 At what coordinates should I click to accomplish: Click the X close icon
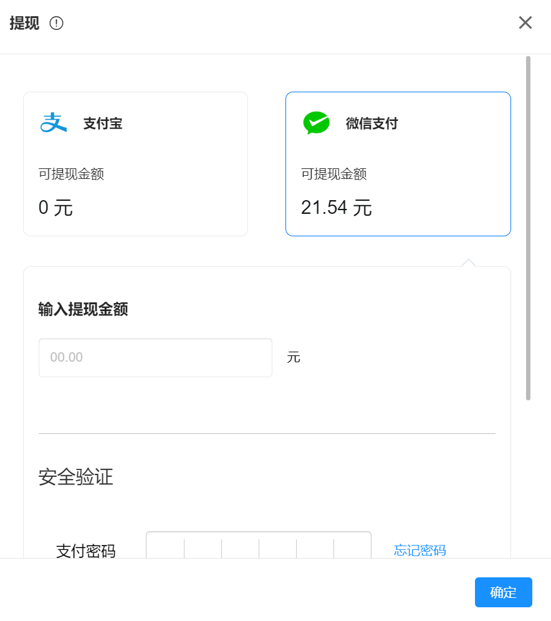click(x=525, y=22)
